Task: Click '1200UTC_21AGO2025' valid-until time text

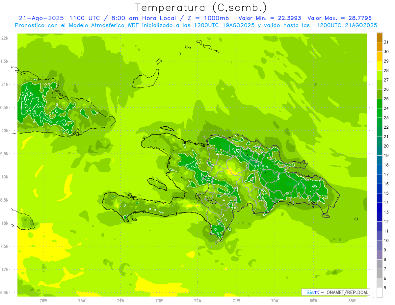Action: (347, 25)
